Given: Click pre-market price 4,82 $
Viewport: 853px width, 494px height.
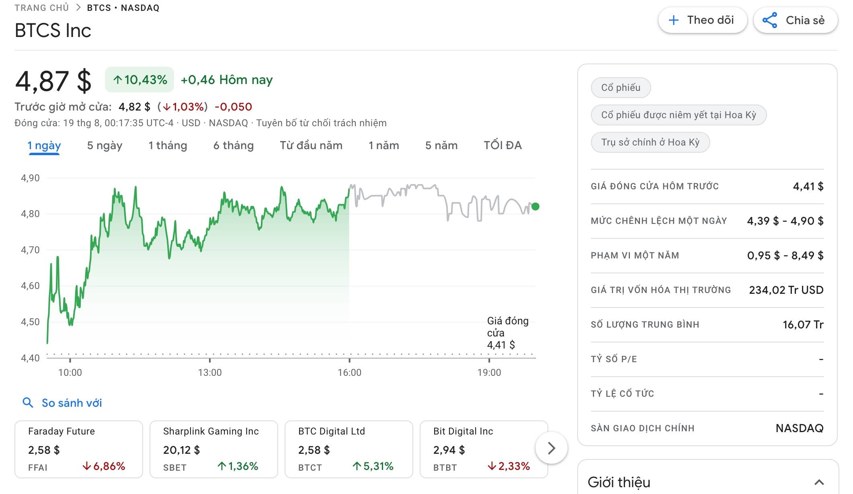Looking at the screenshot, I should 134,107.
